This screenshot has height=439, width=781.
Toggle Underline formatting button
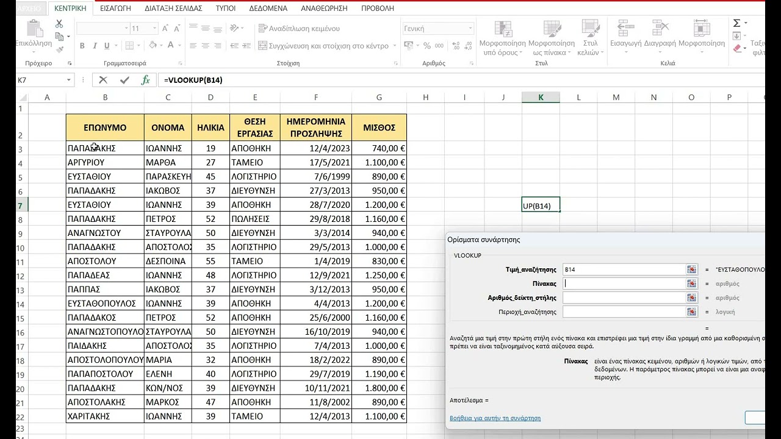tap(107, 46)
